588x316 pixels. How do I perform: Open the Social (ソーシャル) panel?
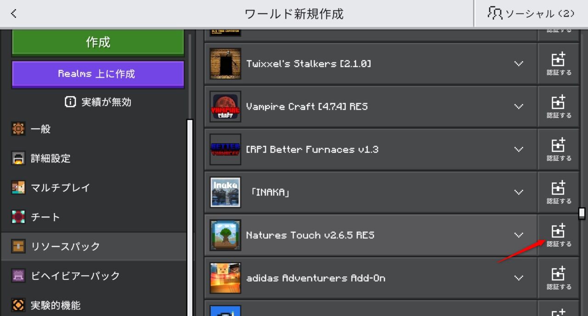tap(531, 13)
